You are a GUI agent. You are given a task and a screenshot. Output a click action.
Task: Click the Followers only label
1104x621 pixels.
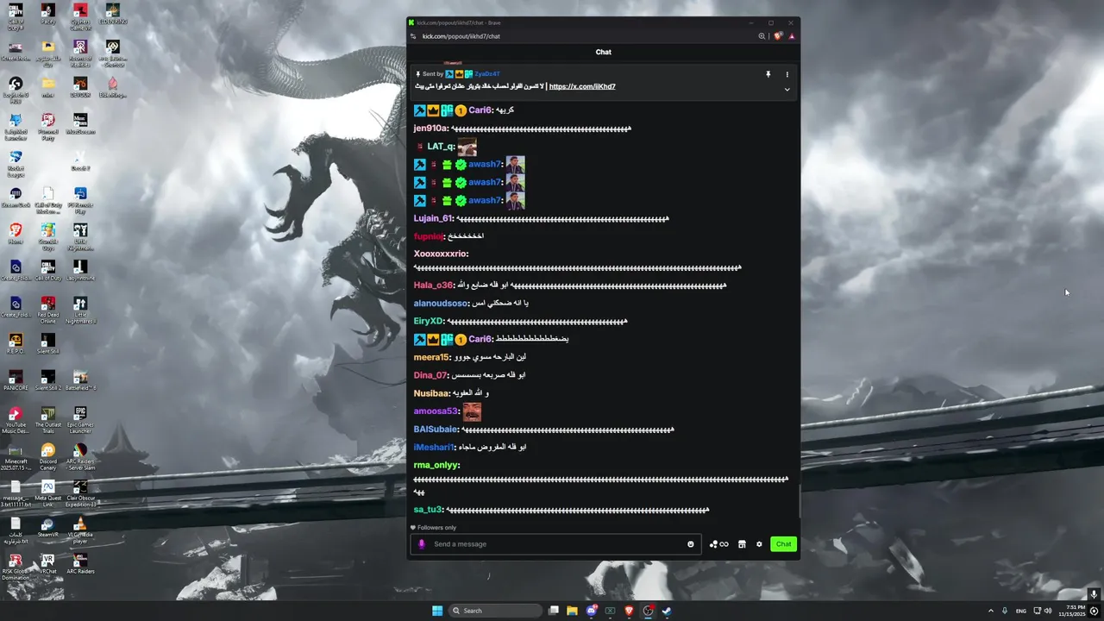436,528
